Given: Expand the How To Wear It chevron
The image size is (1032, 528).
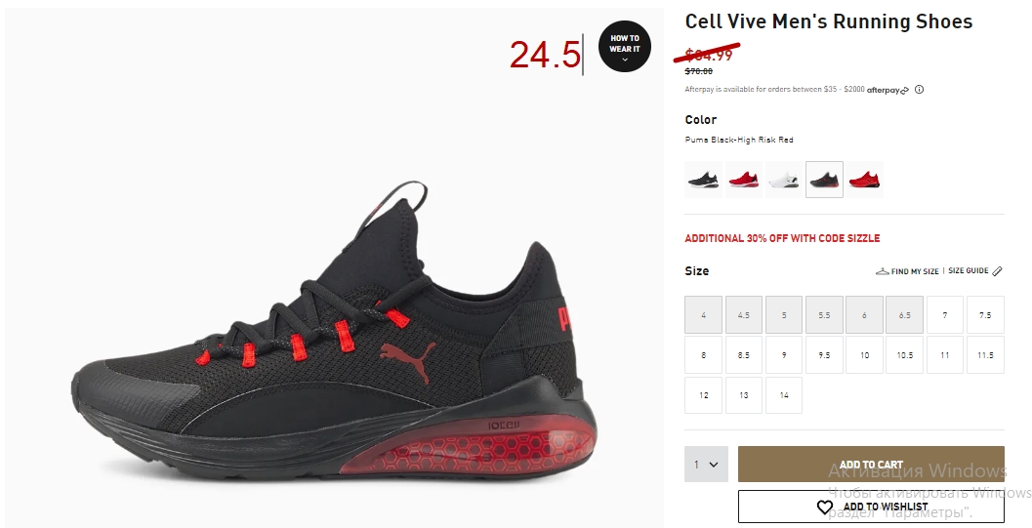Looking at the screenshot, I should tap(625, 60).
